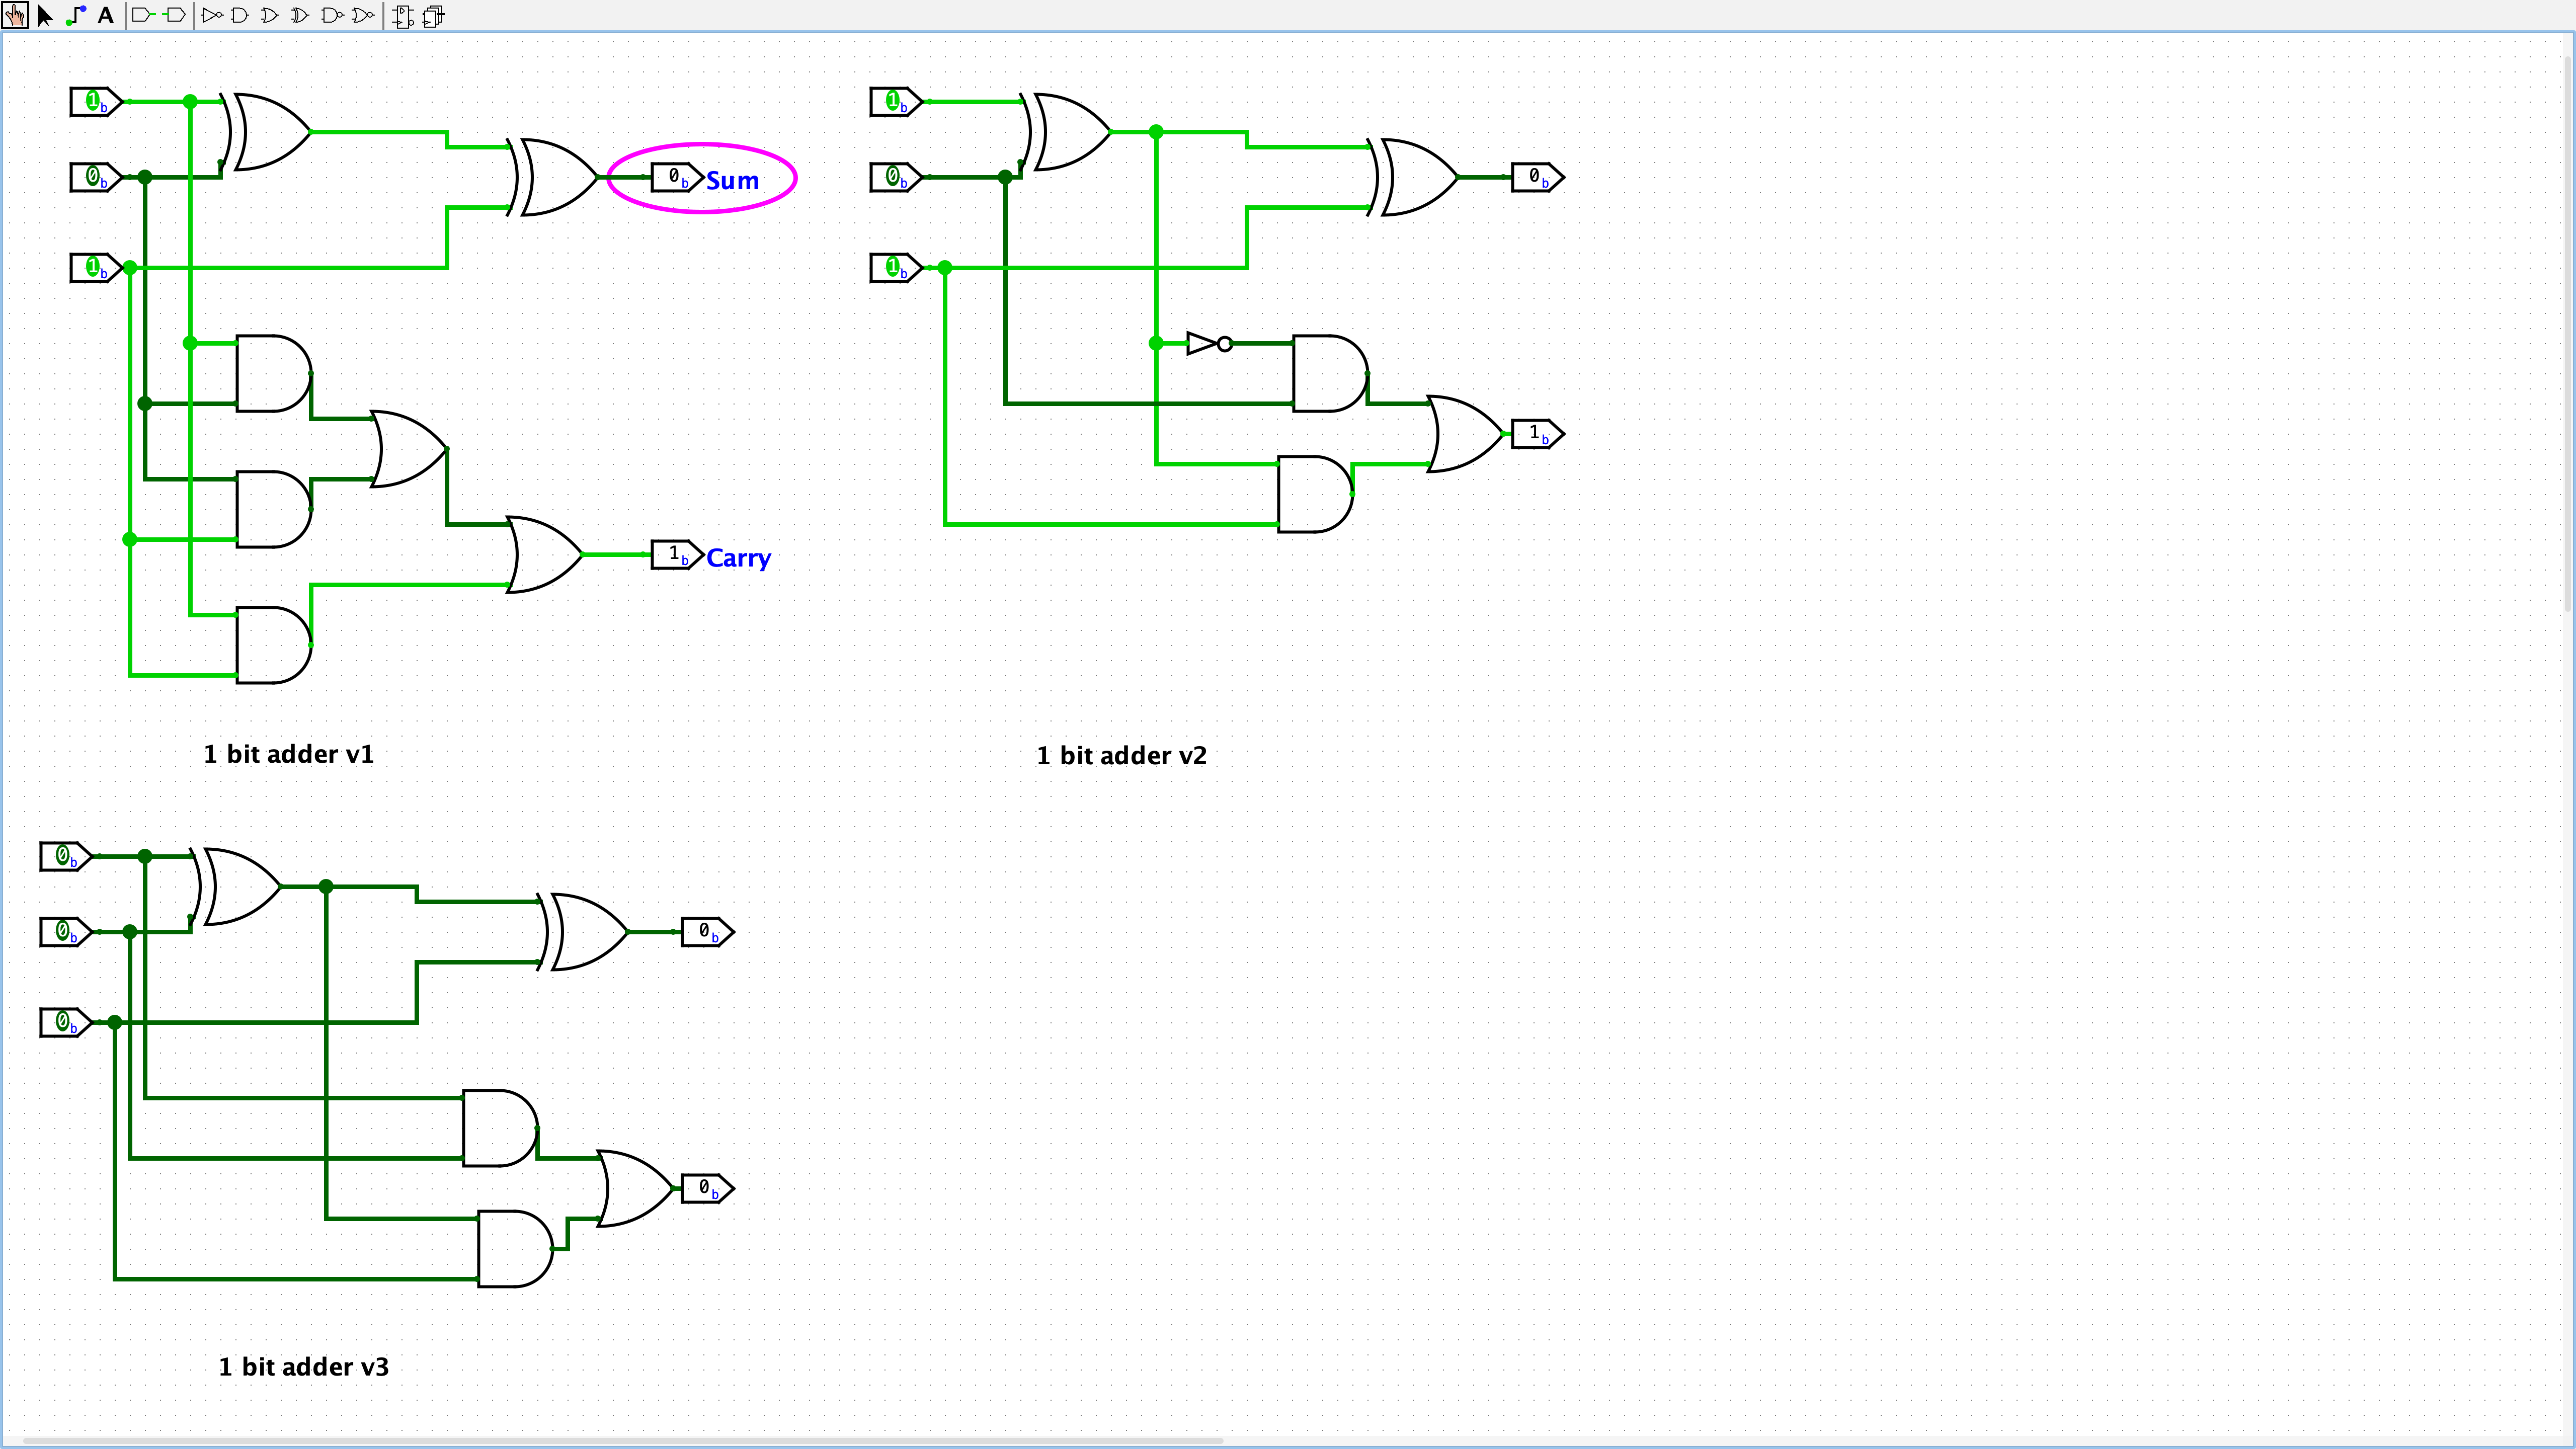Select the XOR gate tool
Screen dimensions: 2576x1449
click(300, 16)
